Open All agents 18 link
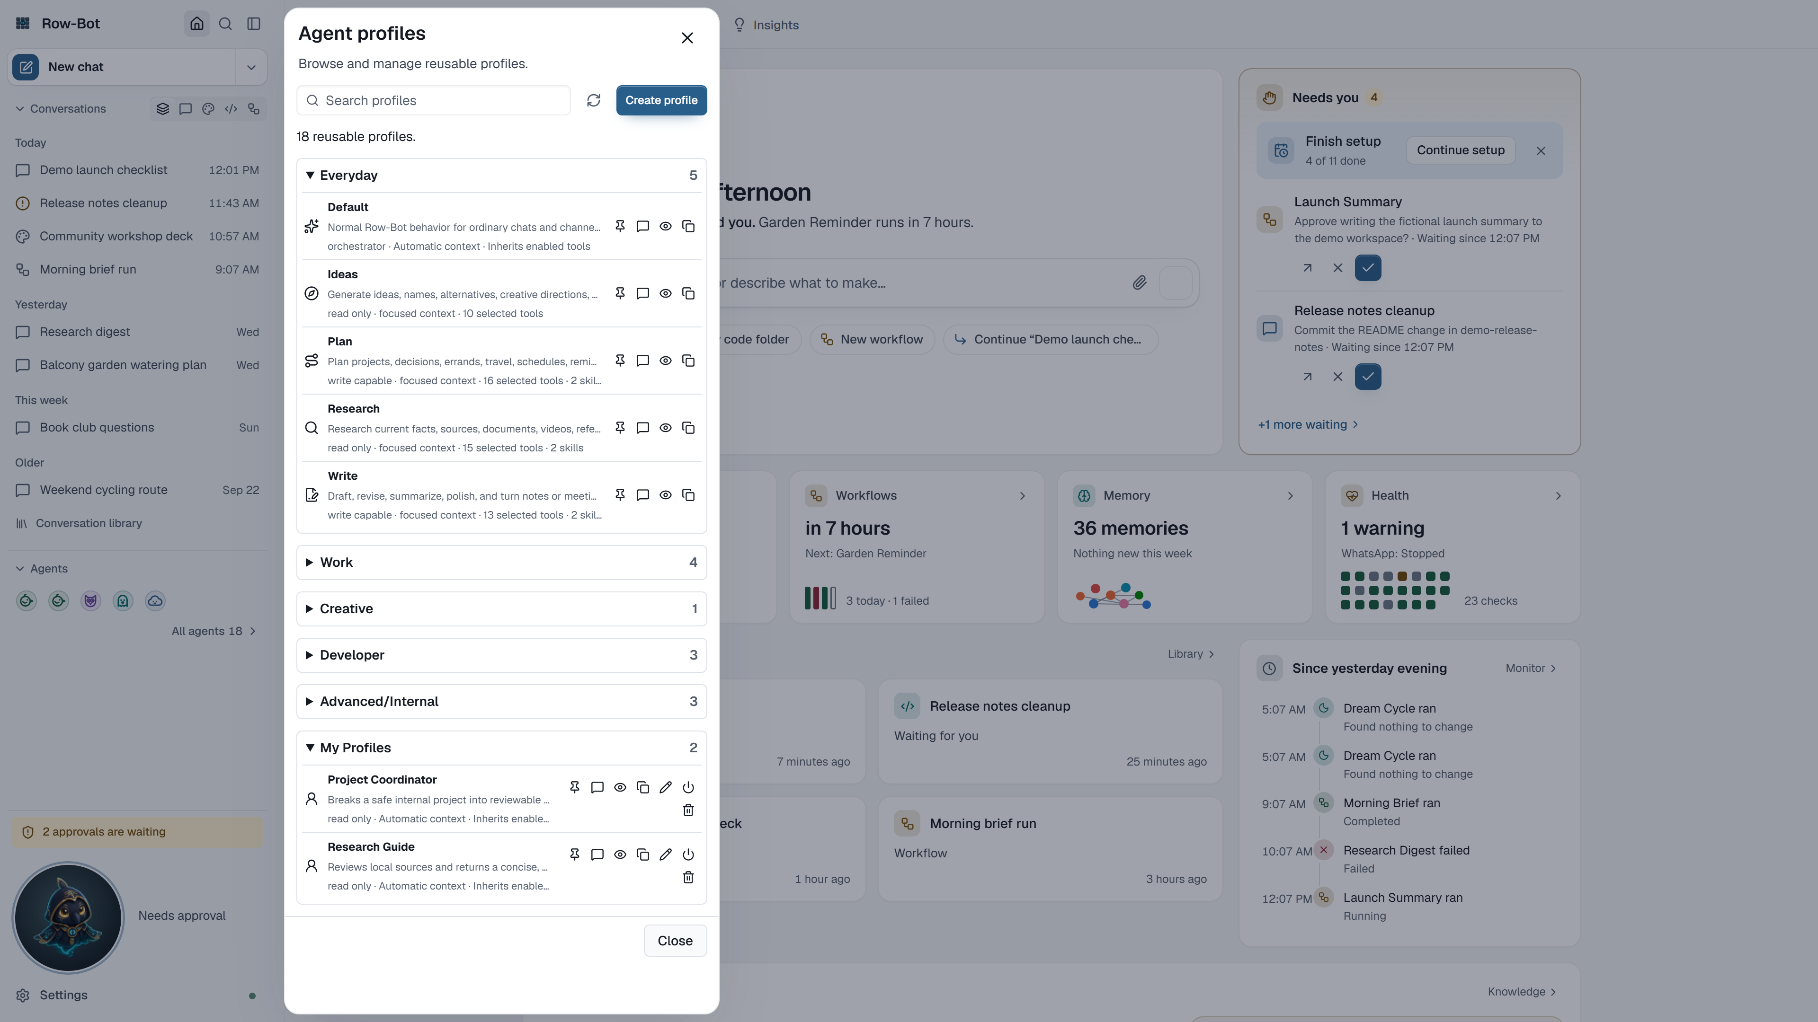Viewport: 1818px width, 1022px height. click(214, 631)
